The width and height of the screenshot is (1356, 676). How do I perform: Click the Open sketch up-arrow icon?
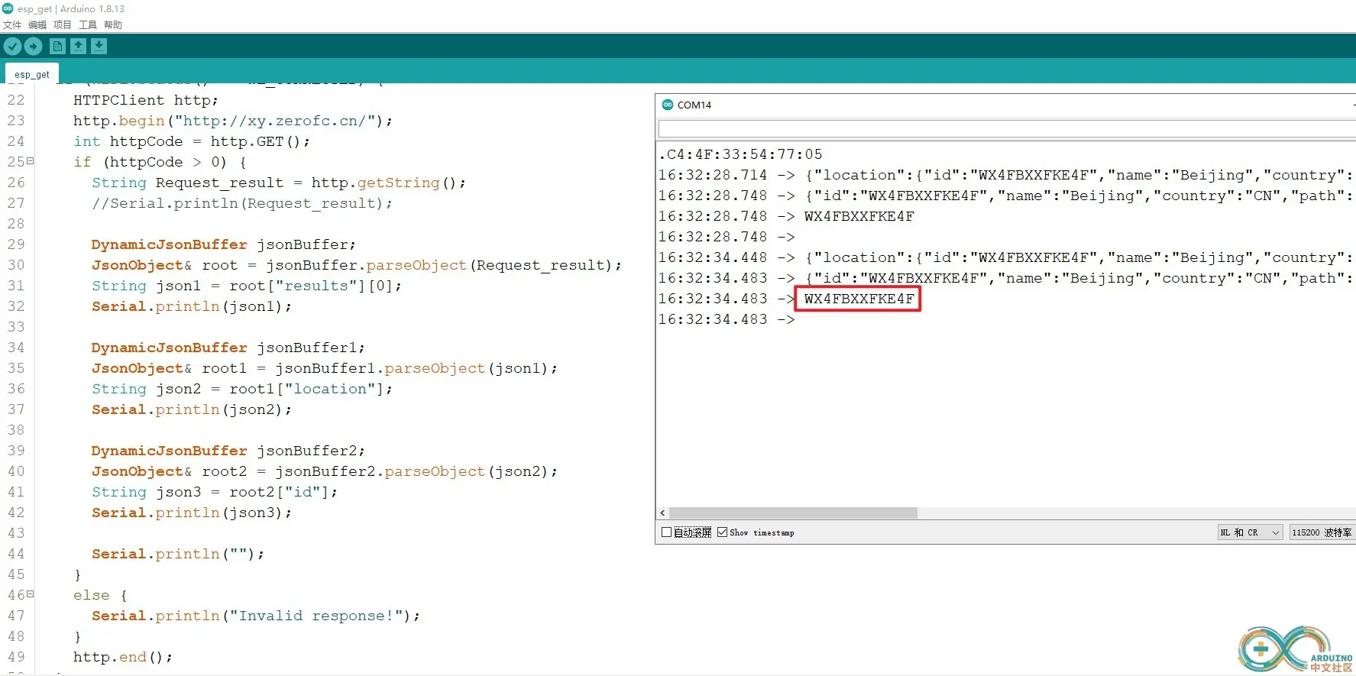(x=78, y=47)
